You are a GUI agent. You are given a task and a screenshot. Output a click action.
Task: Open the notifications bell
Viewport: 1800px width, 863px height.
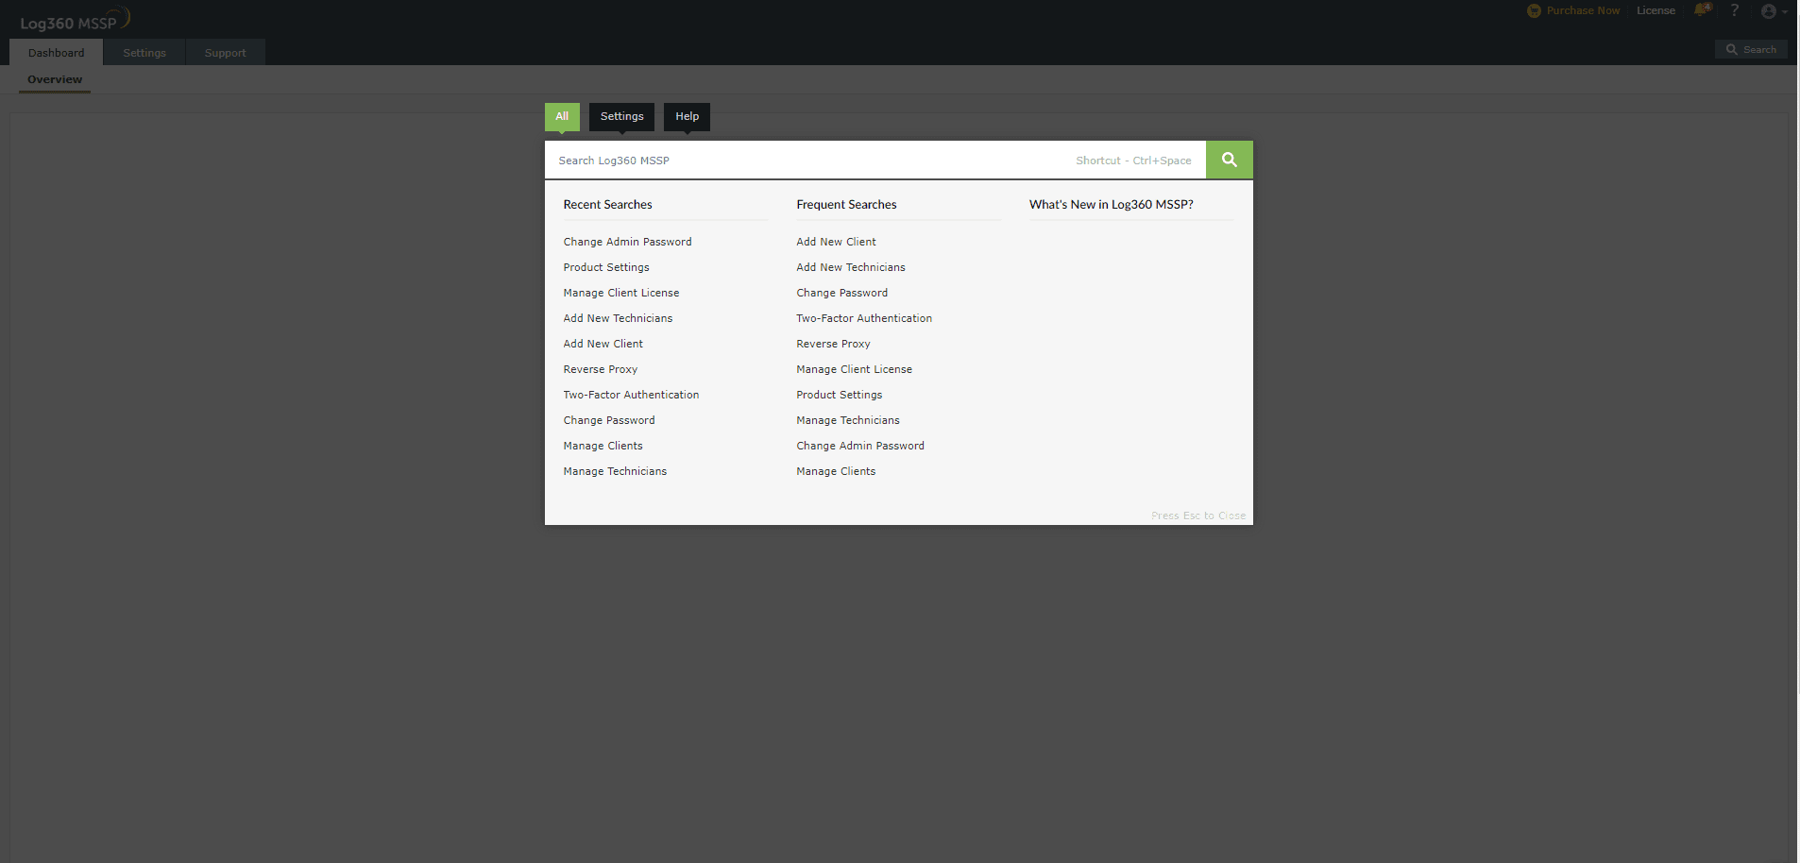(x=1703, y=10)
